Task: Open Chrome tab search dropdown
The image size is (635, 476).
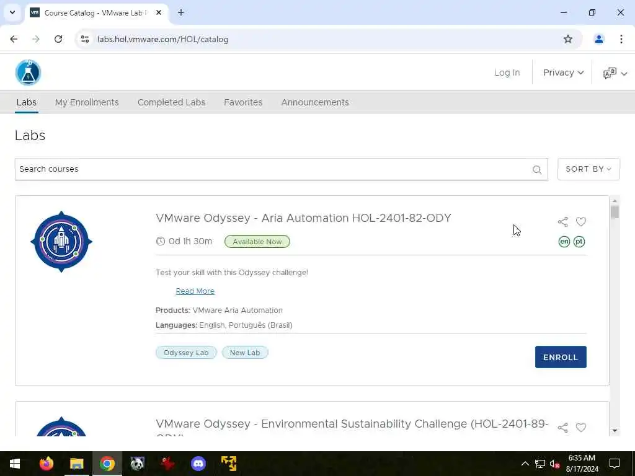Action: (x=12, y=12)
